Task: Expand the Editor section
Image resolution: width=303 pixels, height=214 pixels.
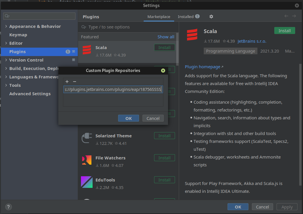Action: (x=6, y=43)
